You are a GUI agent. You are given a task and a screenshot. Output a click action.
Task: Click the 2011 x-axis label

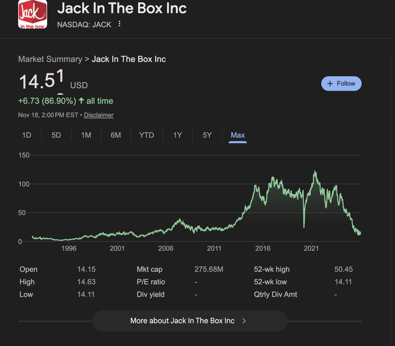pos(214,248)
